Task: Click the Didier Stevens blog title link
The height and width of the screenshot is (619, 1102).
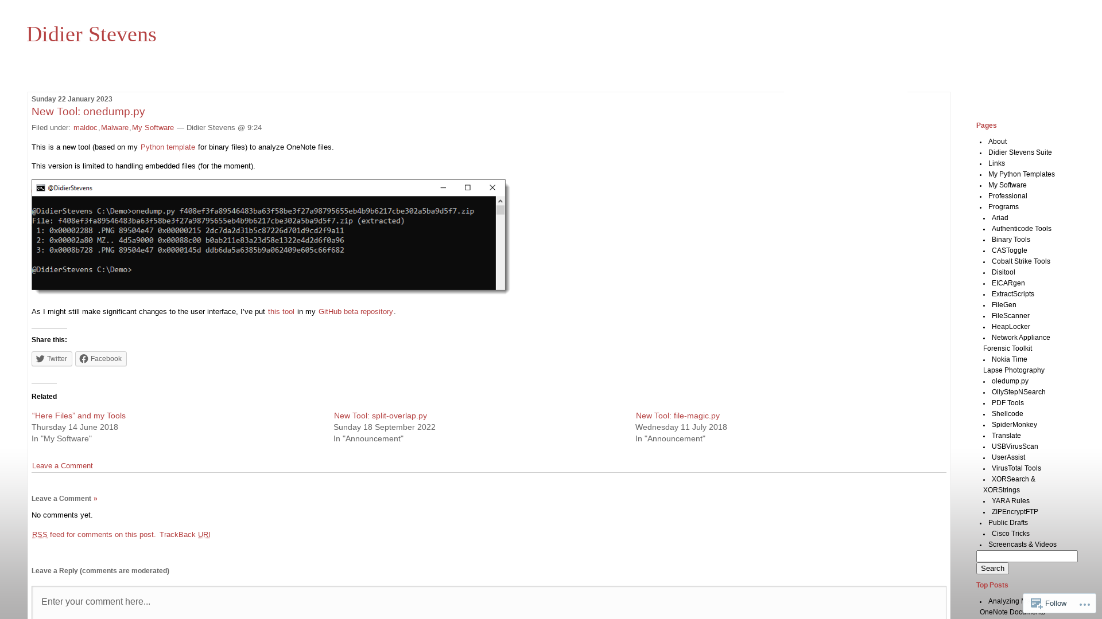Action: point(91,34)
